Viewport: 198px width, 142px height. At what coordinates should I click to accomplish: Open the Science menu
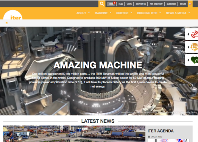pos(124,13)
